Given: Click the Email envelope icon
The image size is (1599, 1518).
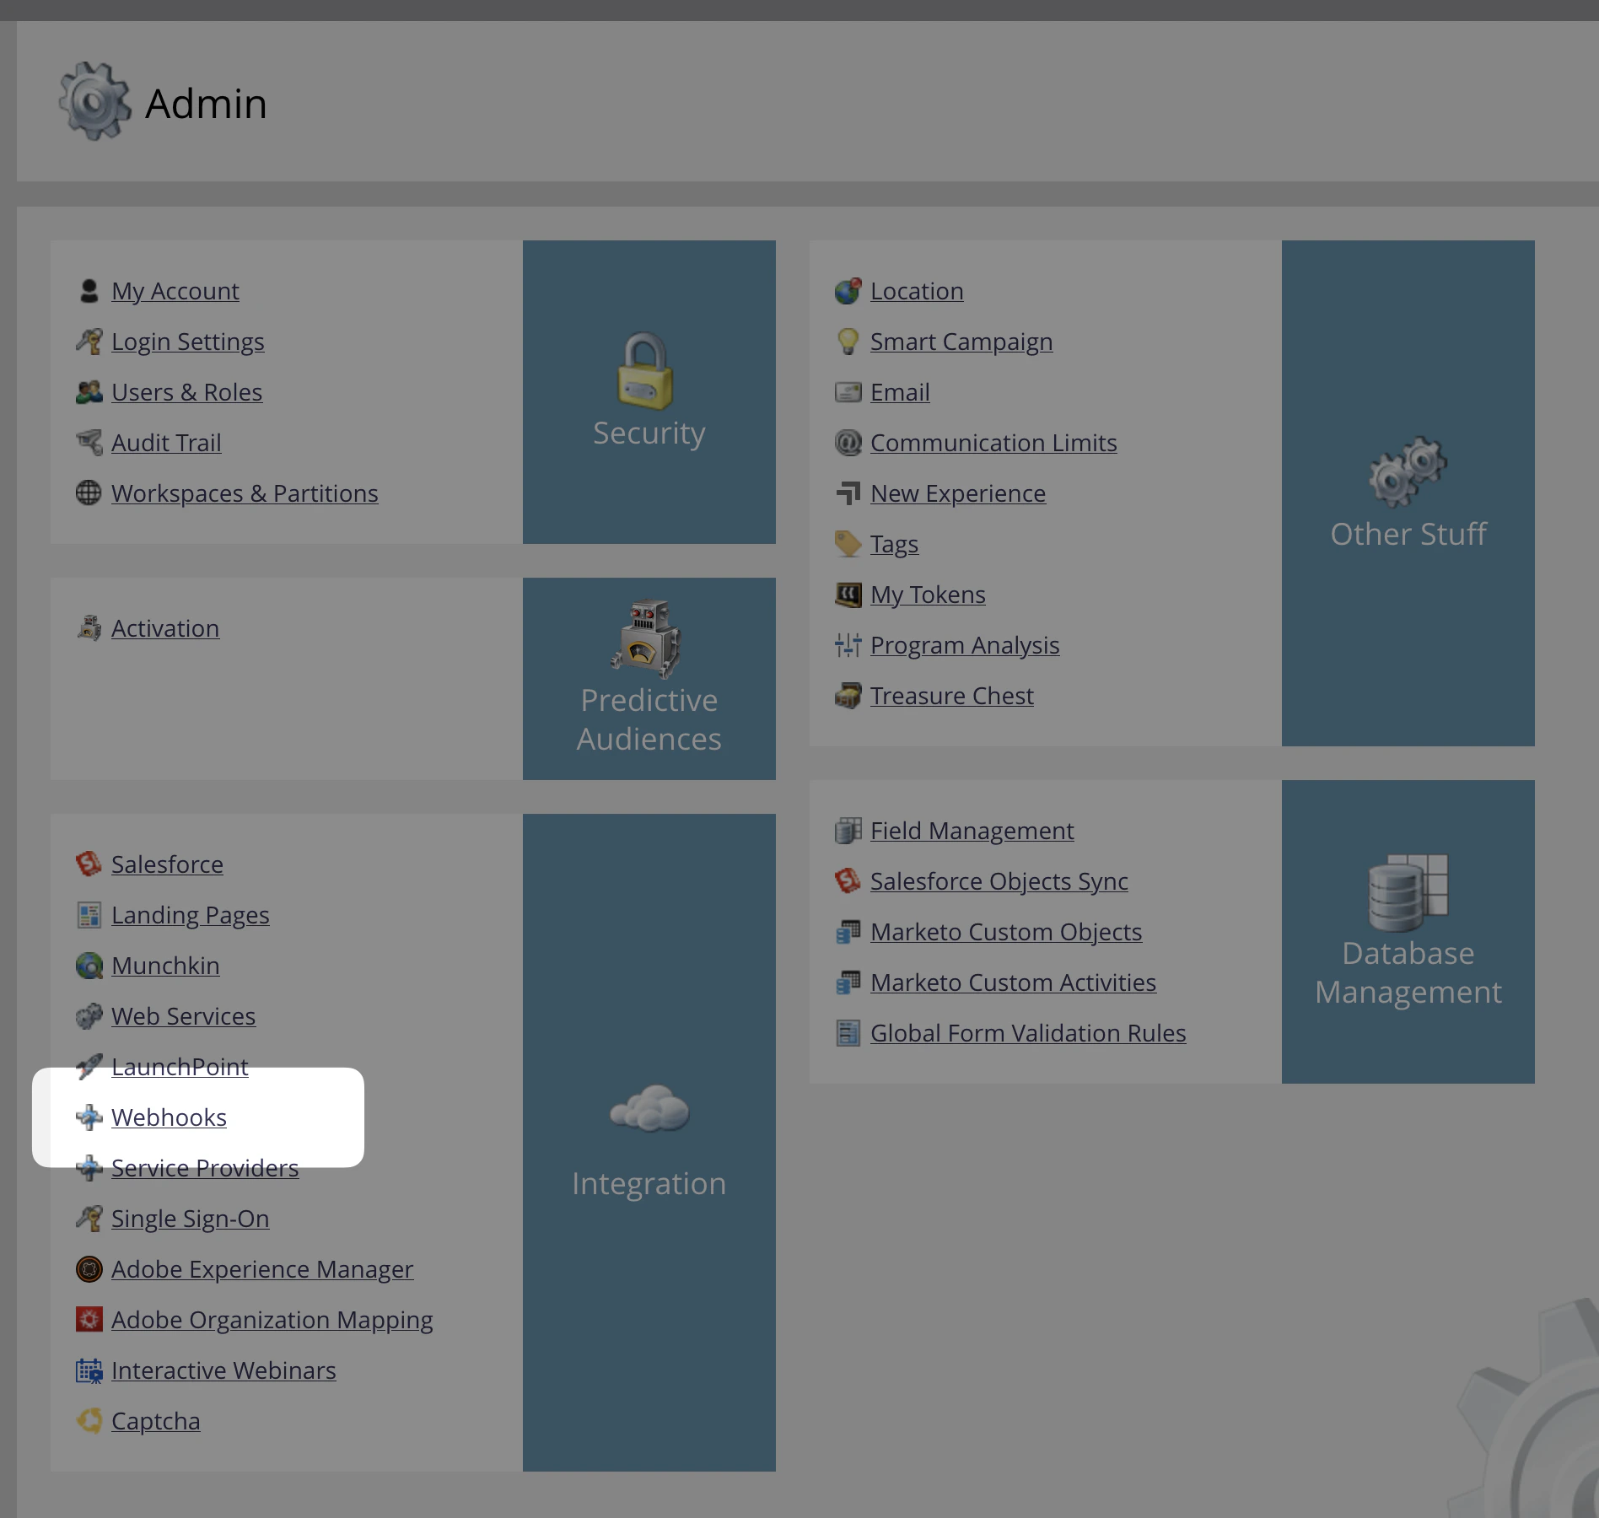Looking at the screenshot, I should point(848,392).
